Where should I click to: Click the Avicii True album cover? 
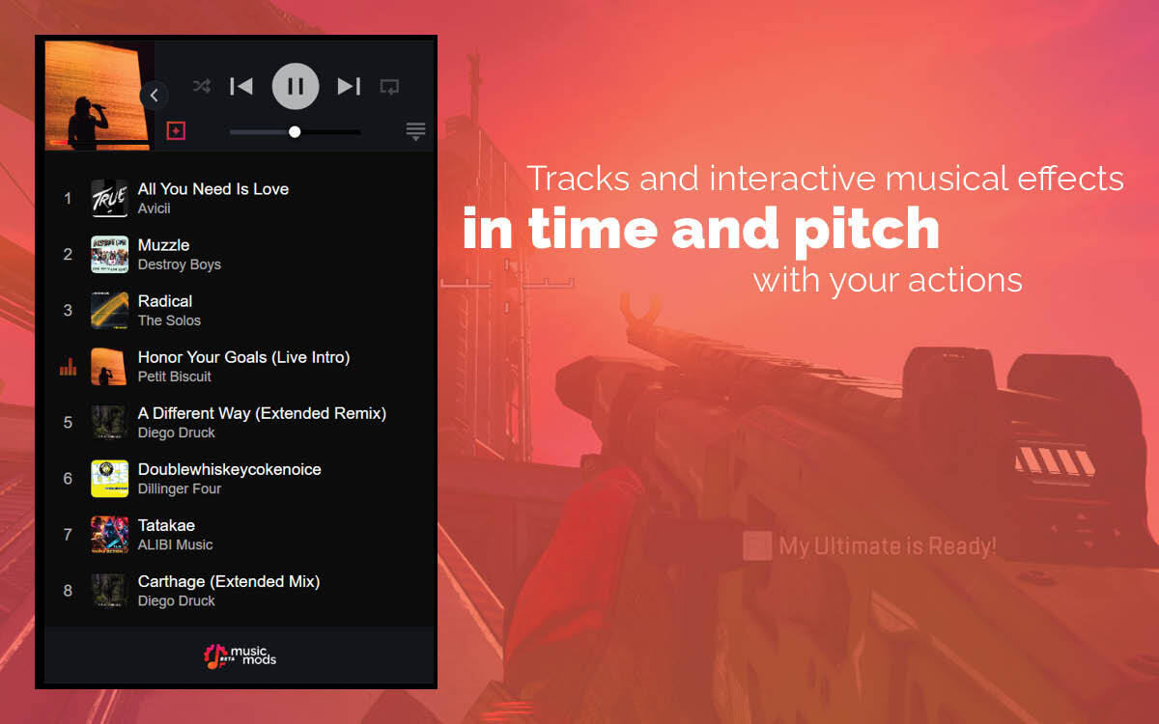tap(109, 198)
